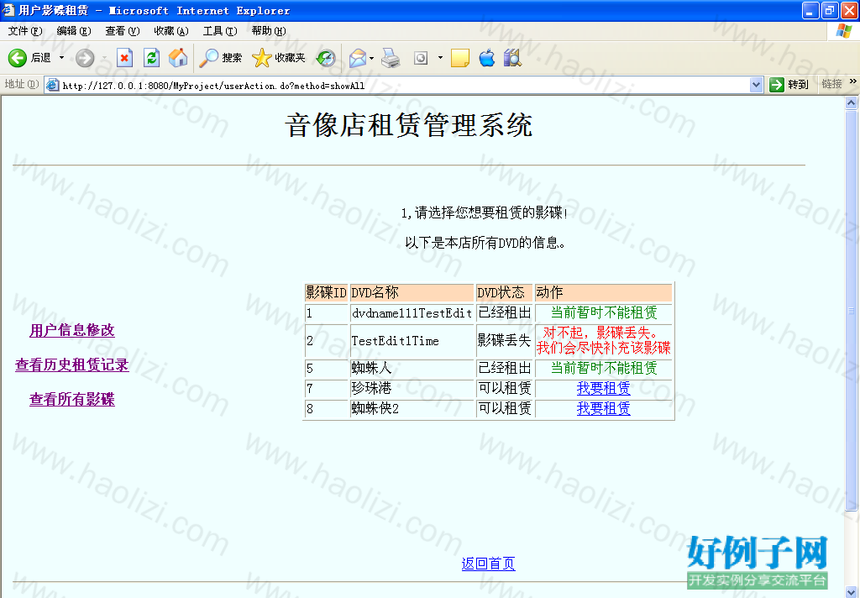Image resolution: width=860 pixels, height=598 pixels.
Task: Select the cell 蜘蛛人
Action: (x=412, y=368)
